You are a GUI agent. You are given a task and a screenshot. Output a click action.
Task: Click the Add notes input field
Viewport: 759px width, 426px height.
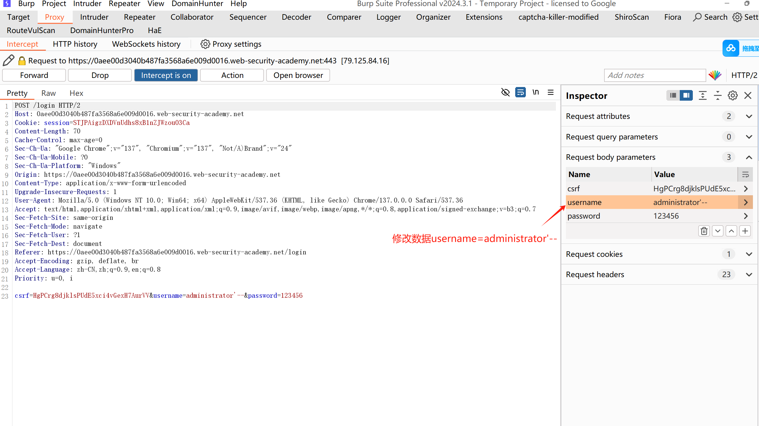click(655, 75)
